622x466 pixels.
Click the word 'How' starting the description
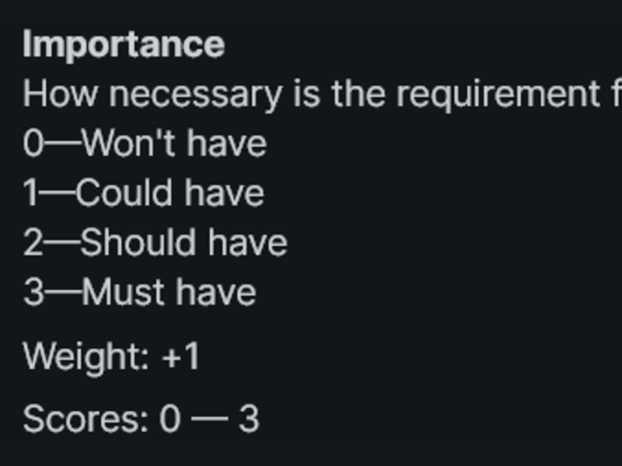pos(61,94)
